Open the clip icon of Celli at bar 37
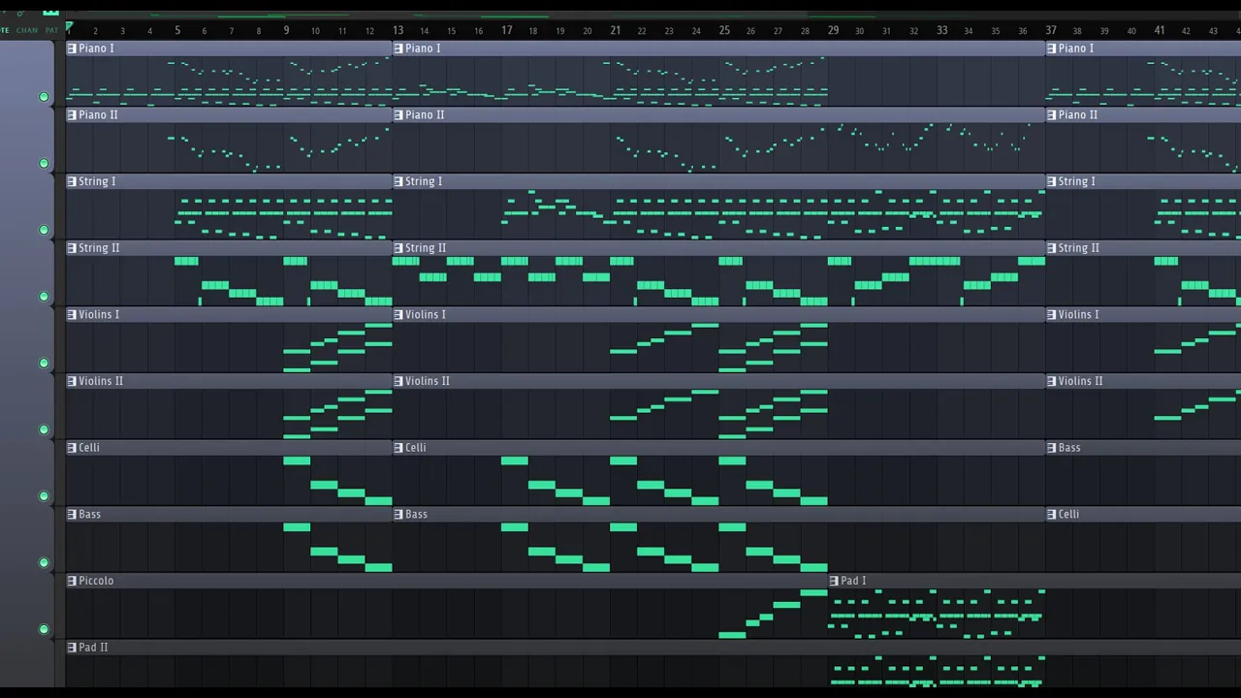The image size is (1241, 698). coord(1052,515)
